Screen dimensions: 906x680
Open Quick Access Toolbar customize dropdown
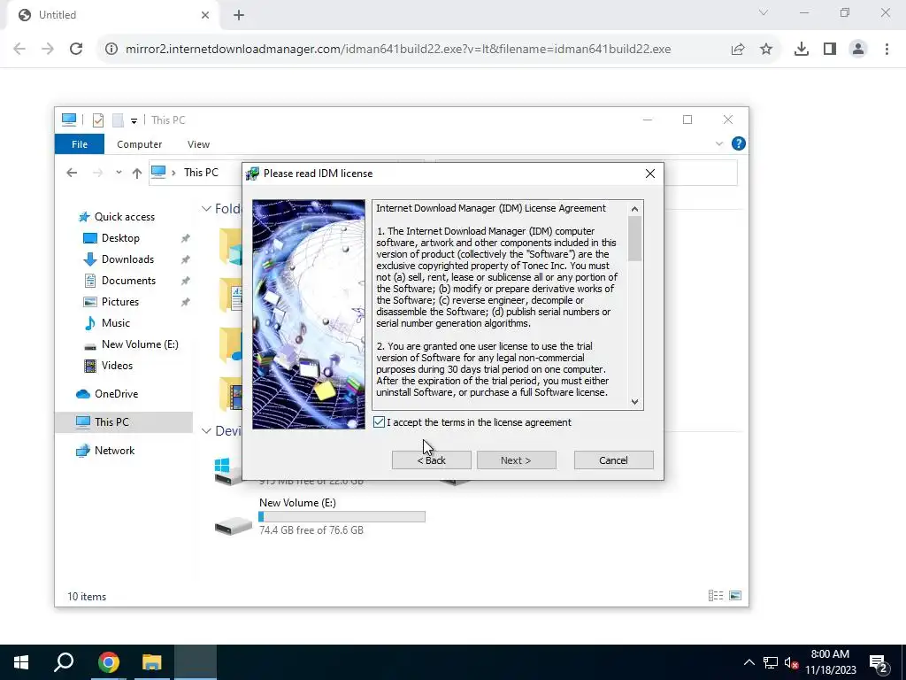tap(134, 120)
